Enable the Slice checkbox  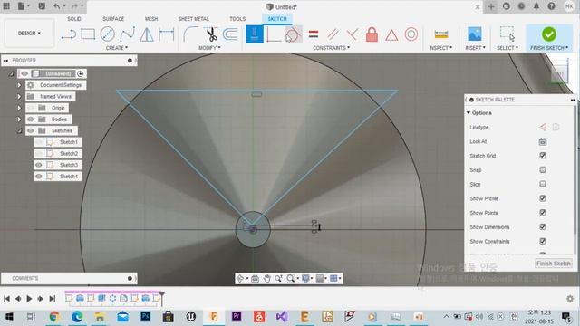(x=543, y=184)
